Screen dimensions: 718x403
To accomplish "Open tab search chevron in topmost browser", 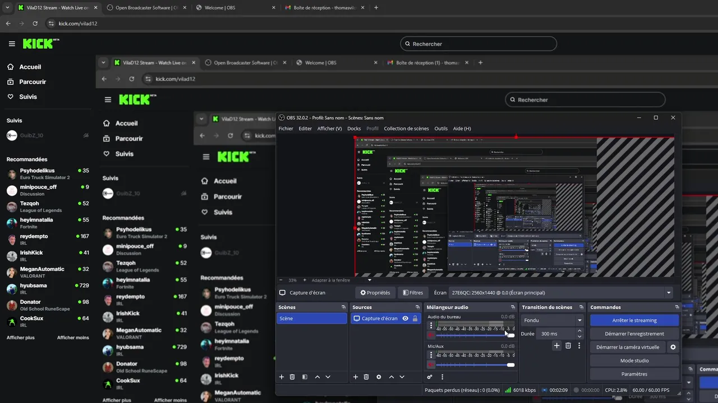I will pyautogui.click(x=7, y=8).
